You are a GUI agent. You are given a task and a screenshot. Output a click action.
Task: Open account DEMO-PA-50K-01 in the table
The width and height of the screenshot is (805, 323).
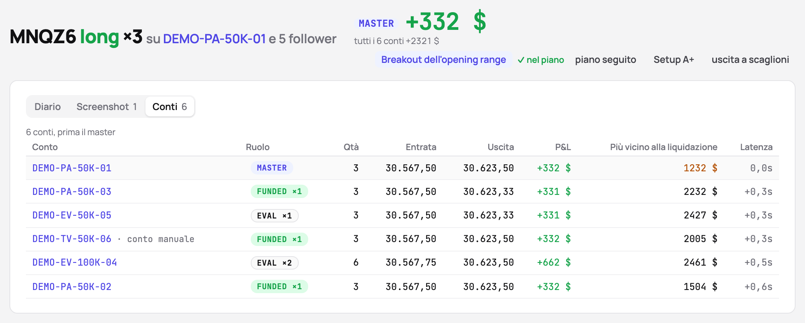[x=72, y=168]
